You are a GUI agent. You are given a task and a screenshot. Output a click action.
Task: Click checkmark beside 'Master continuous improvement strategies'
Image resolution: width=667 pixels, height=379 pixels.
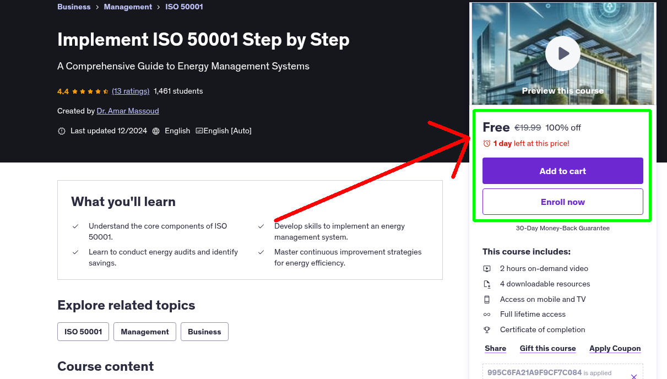(x=261, y=252)
